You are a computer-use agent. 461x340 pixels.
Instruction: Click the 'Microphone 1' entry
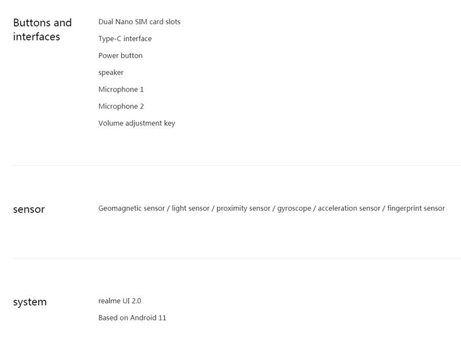pyautogui.click(x=121, y=89)
